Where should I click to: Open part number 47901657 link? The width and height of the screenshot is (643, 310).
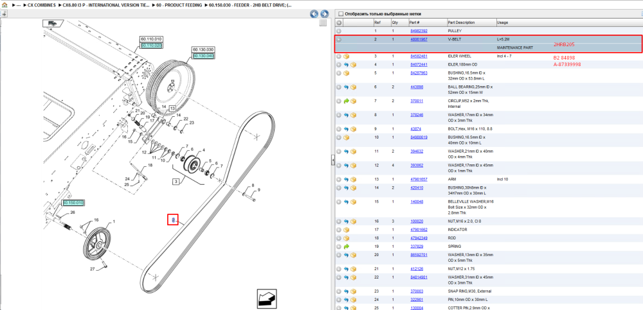pyautogui.click(x=419, y=179)
